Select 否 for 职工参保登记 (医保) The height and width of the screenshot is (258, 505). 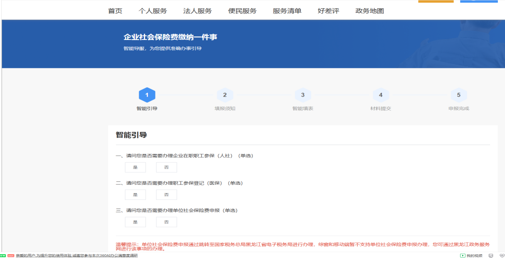[x=166, y=195]
